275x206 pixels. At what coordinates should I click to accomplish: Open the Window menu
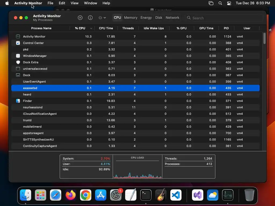(x=91, y=3)
